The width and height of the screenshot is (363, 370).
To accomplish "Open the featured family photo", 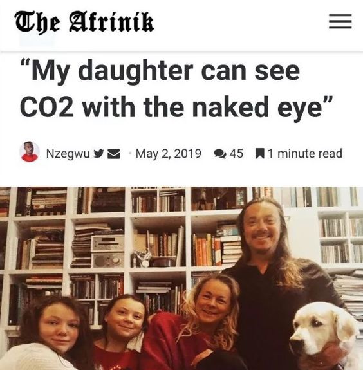I will [x=181, y=278].
